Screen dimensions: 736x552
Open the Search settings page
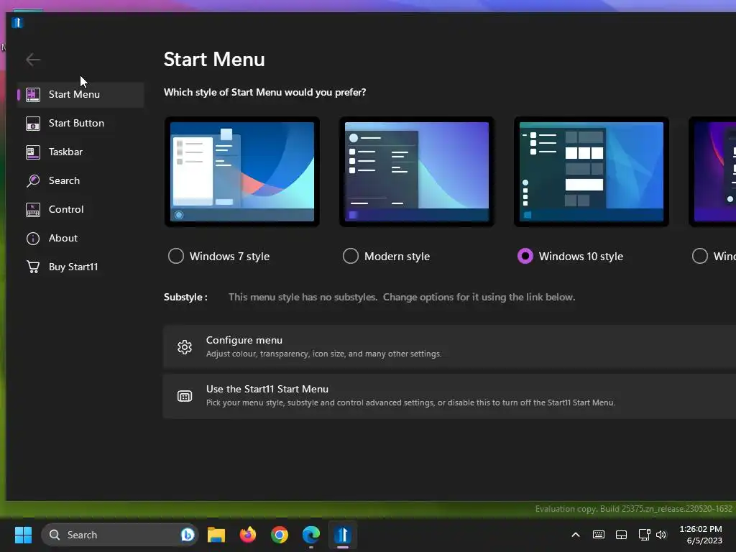coord(80,180)
